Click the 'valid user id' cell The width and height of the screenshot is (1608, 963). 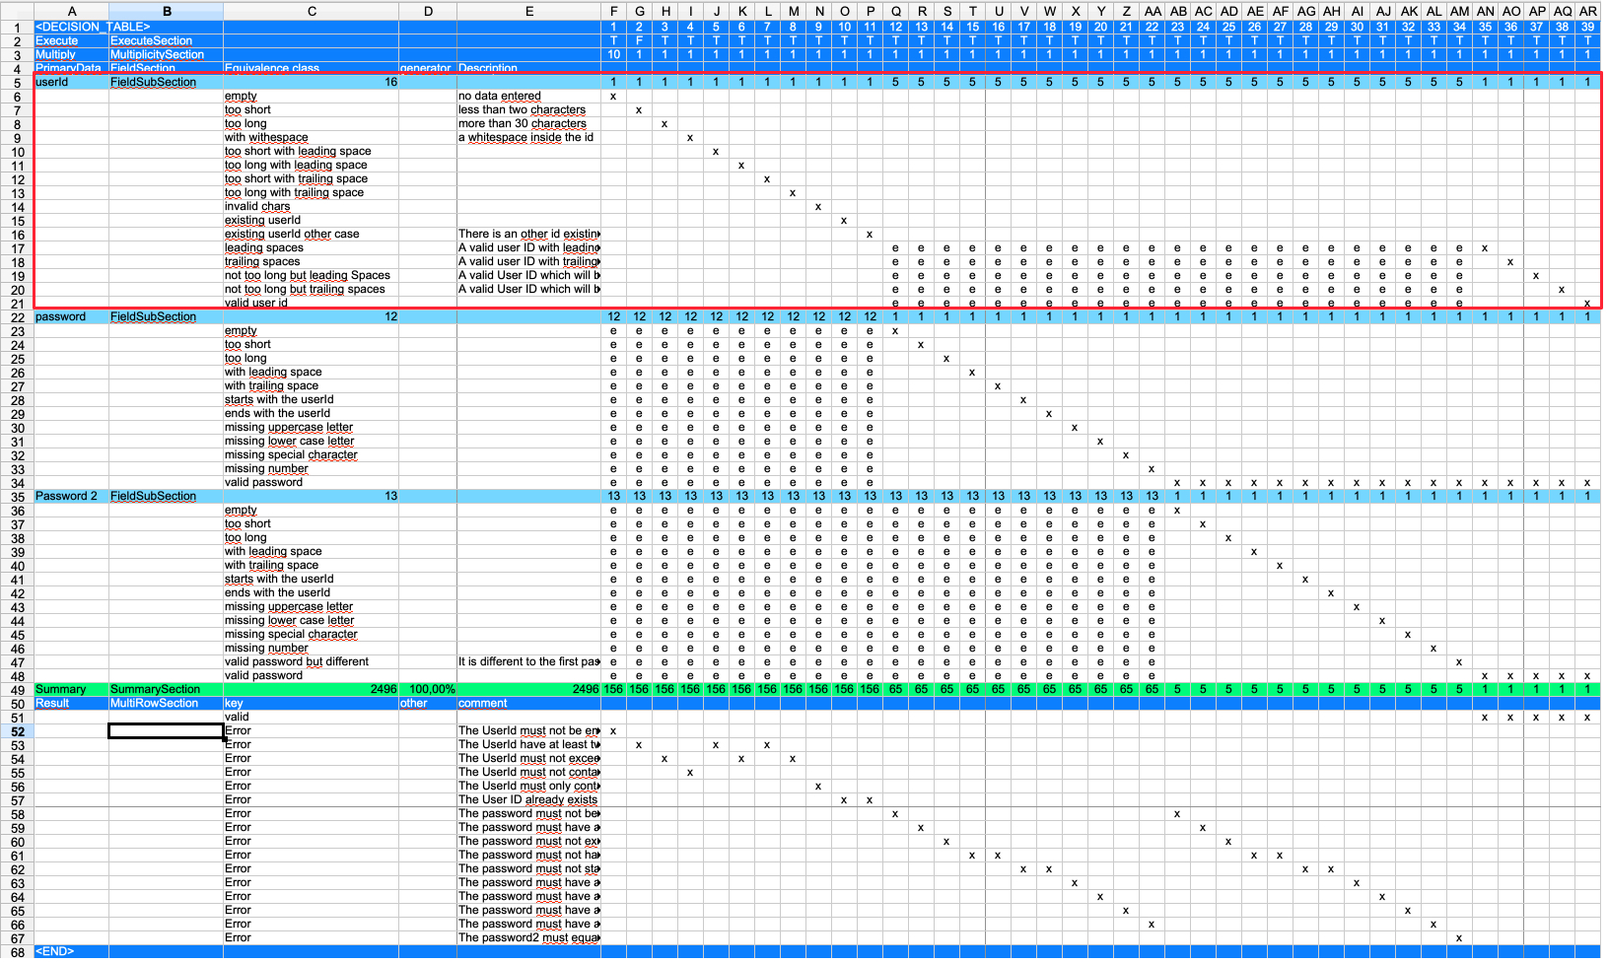pyautogui.click(x=311, y=303)
